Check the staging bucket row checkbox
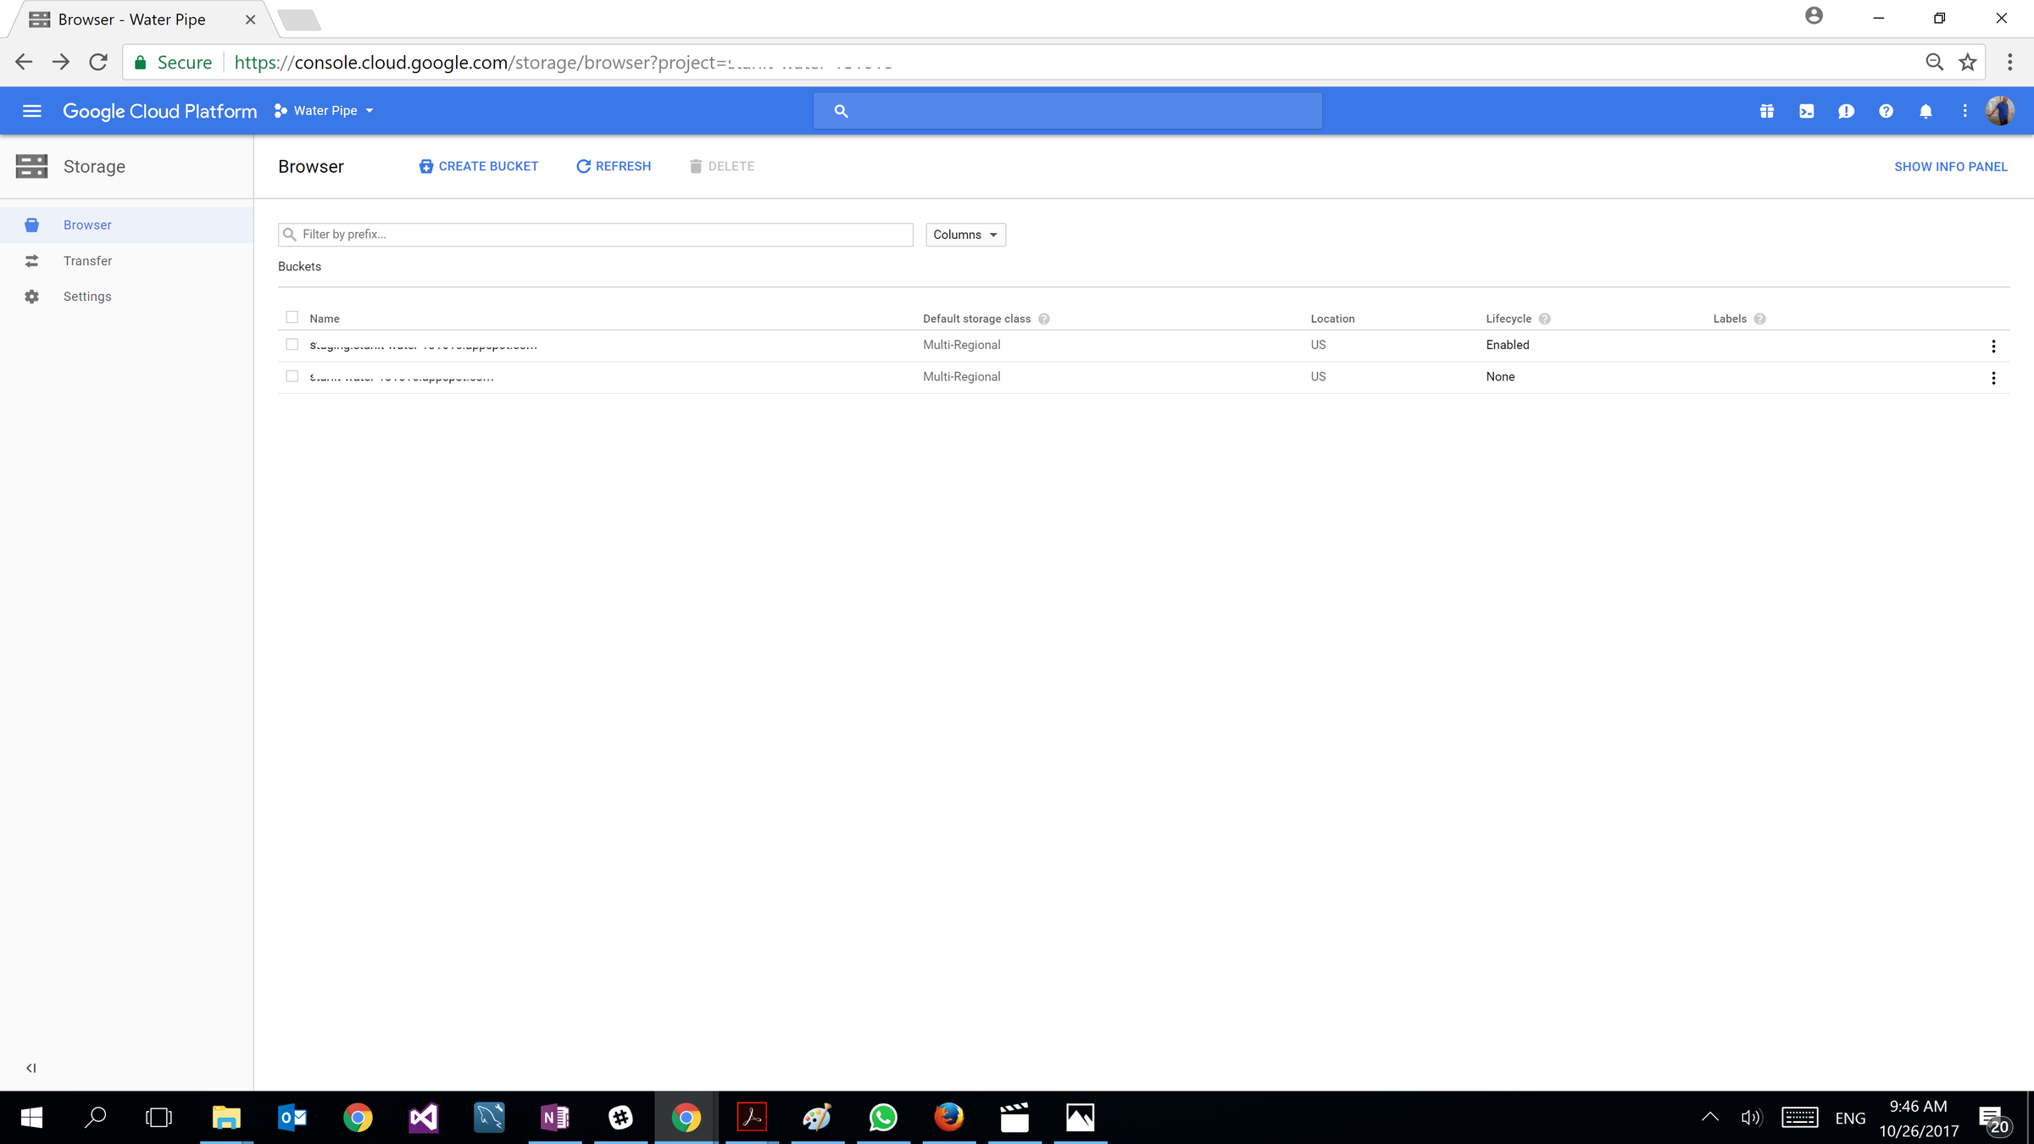 coord(292,344)
